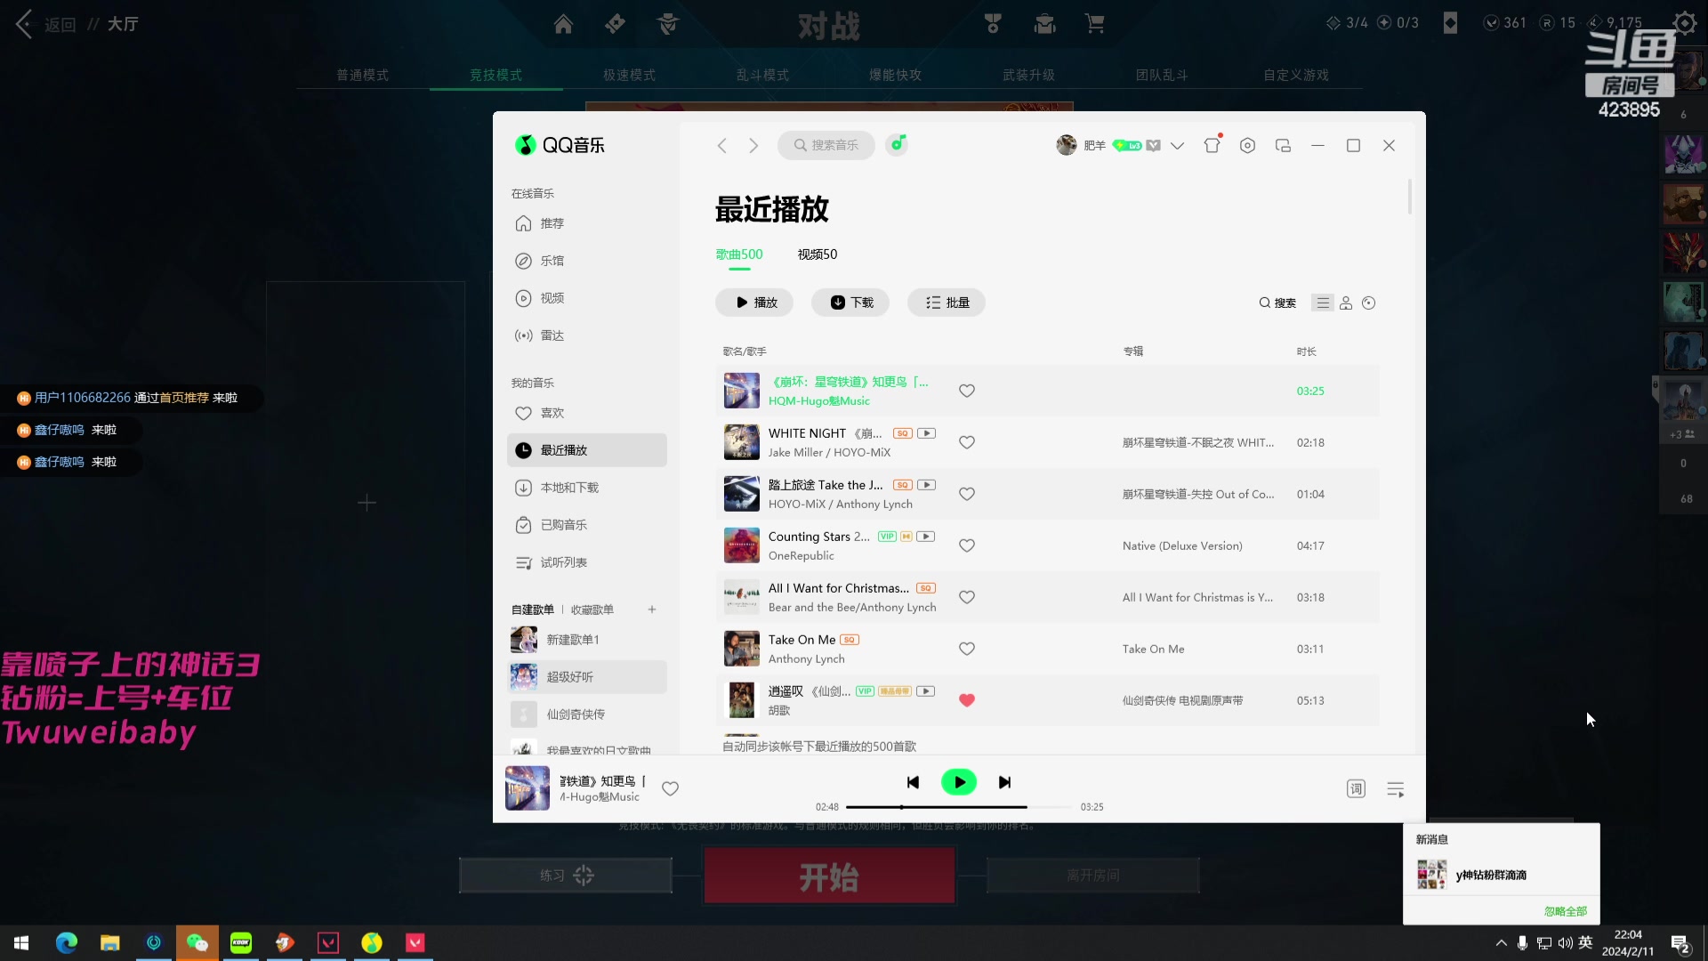Open the Windows Start menu
Viewport: 1708px width, 961px height.
coord(21,942)
